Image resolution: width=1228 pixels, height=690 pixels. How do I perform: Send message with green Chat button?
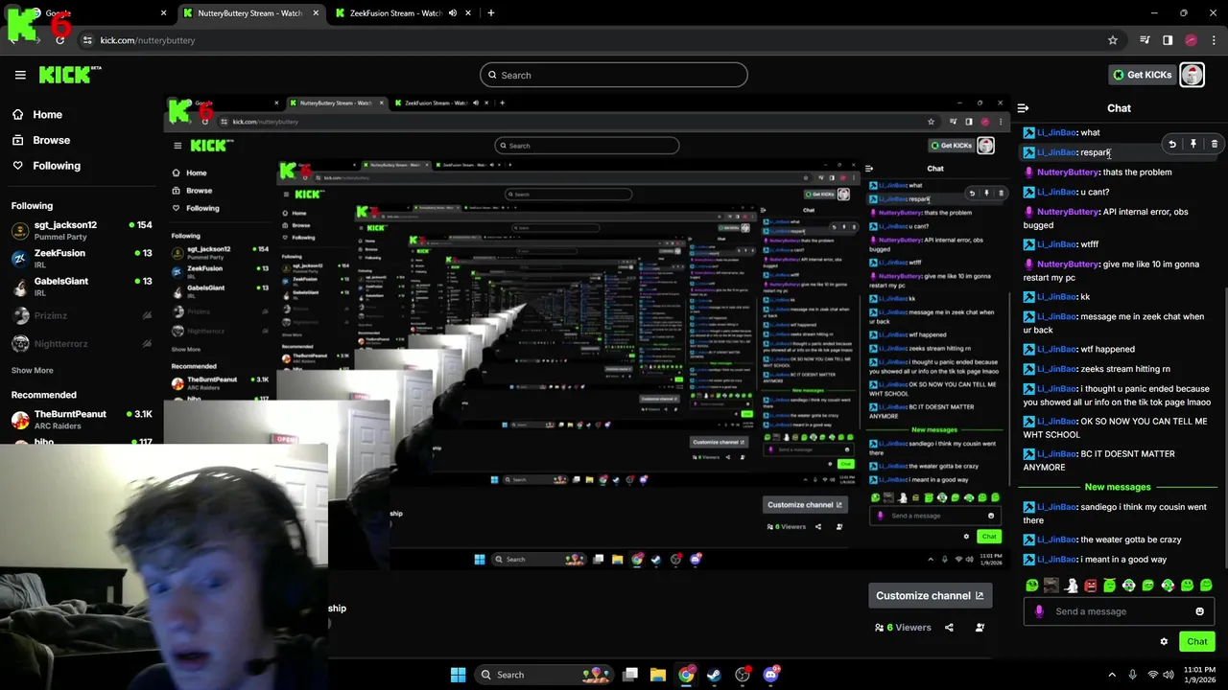(1196, 642)
